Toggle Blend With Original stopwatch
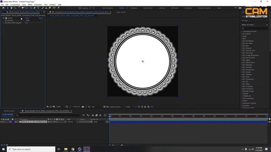Viewport: 271px width, 152px height. pyautogui.click(x=6, y=23)
